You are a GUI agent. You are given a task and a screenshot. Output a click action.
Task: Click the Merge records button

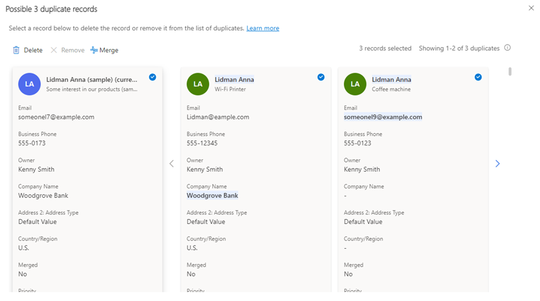[x=104, y=50]
